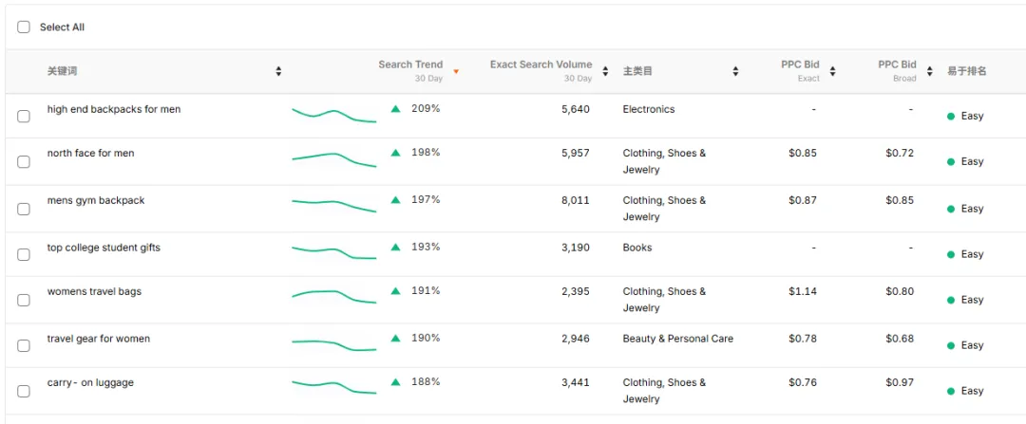Open keyword travel gear for women

[x=98, y=339]
